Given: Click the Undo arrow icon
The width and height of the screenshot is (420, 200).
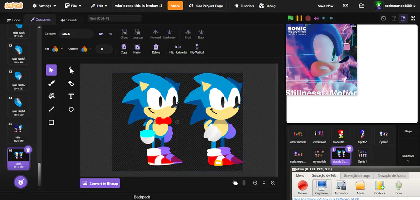Looking at the screenshot, I should click(x=101, y=34).
